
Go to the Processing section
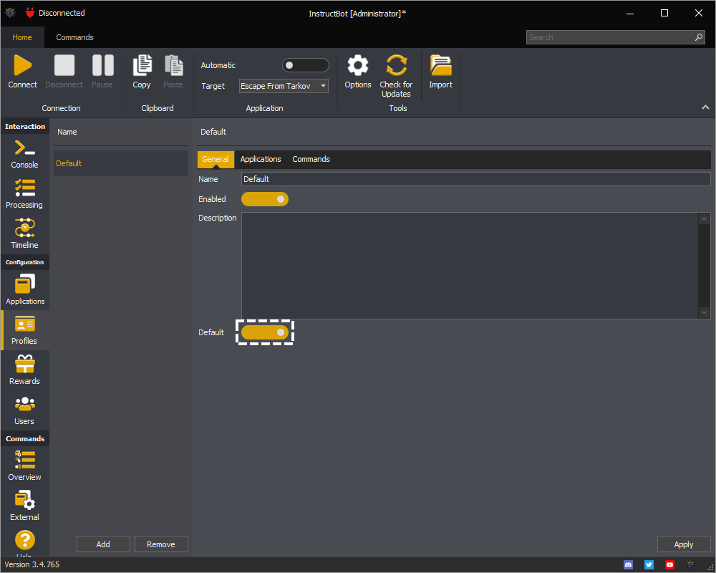pos(24,194)
